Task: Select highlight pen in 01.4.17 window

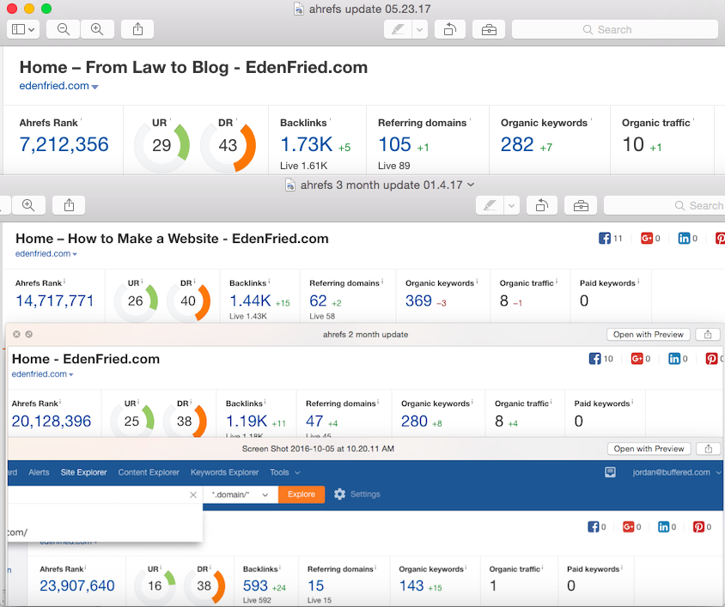Action: (x=490, y=205)
